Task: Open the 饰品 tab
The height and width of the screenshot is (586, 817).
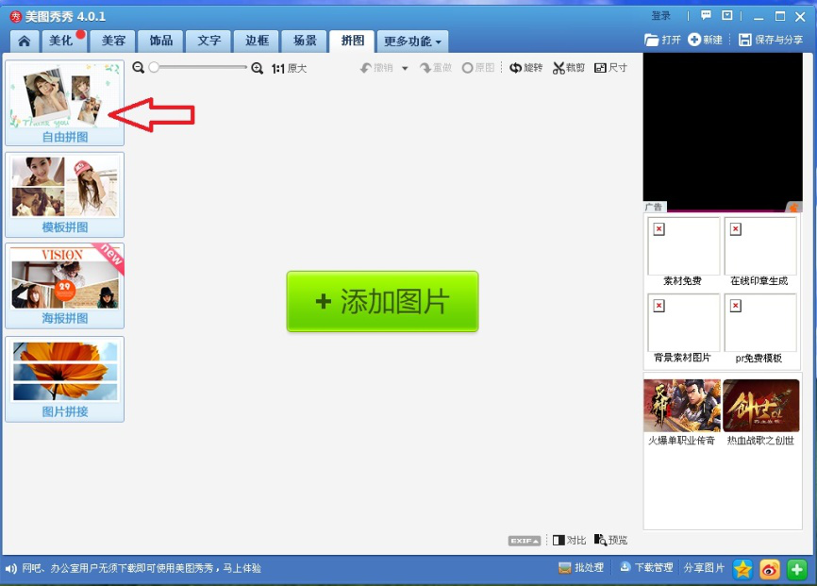Action: [161, 41]
